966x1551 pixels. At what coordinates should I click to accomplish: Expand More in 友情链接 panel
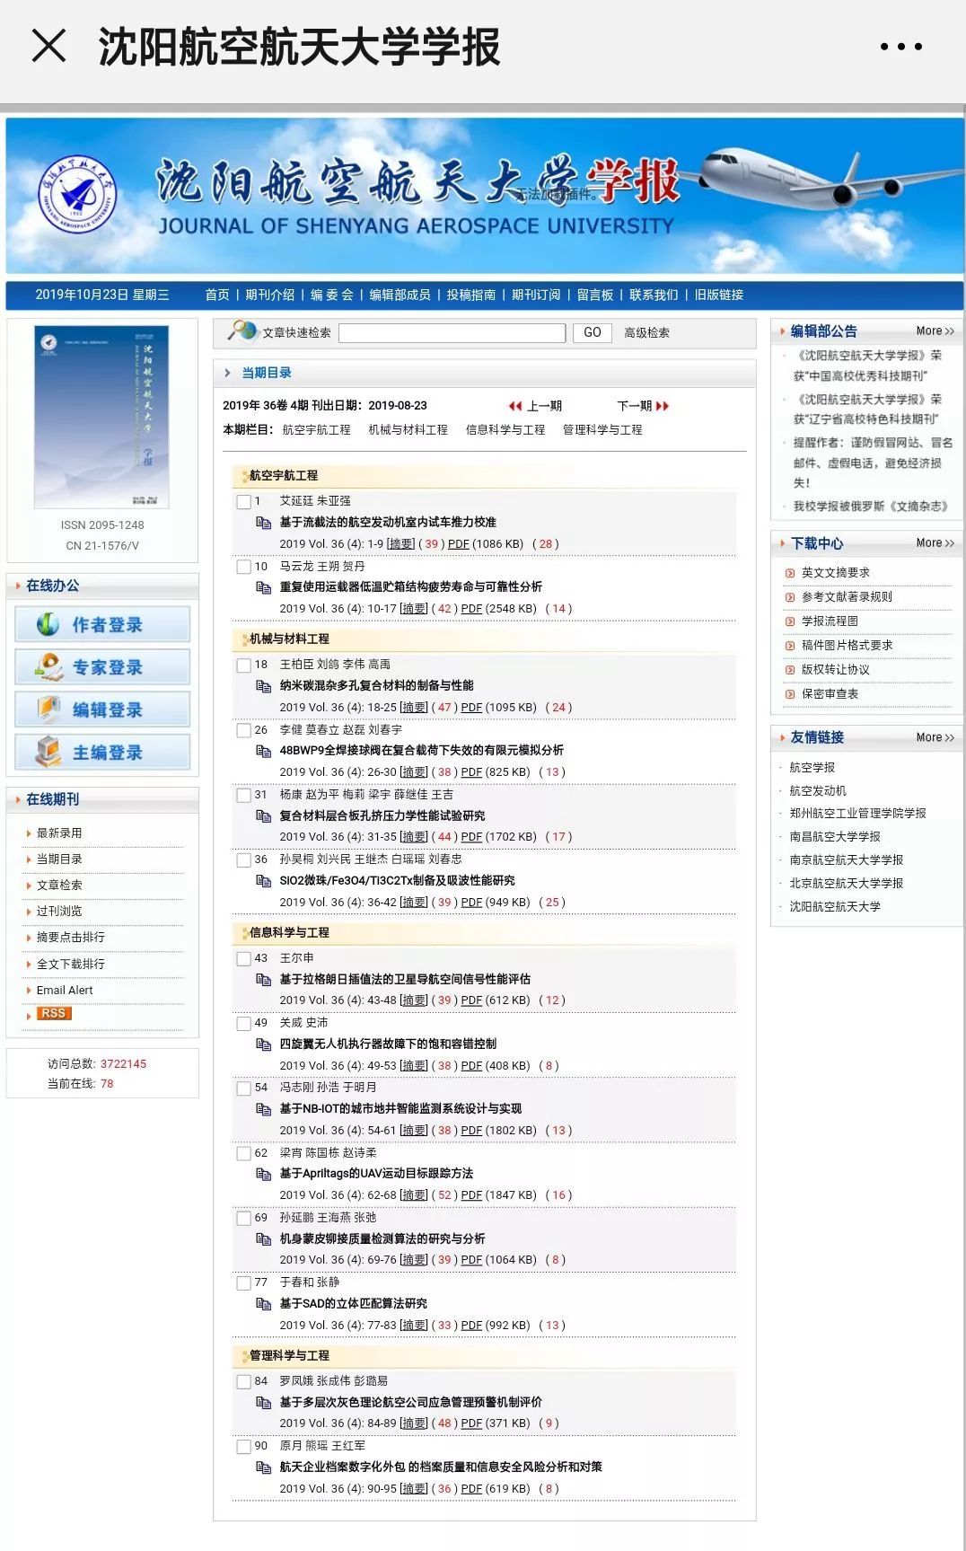pos(935,737)
